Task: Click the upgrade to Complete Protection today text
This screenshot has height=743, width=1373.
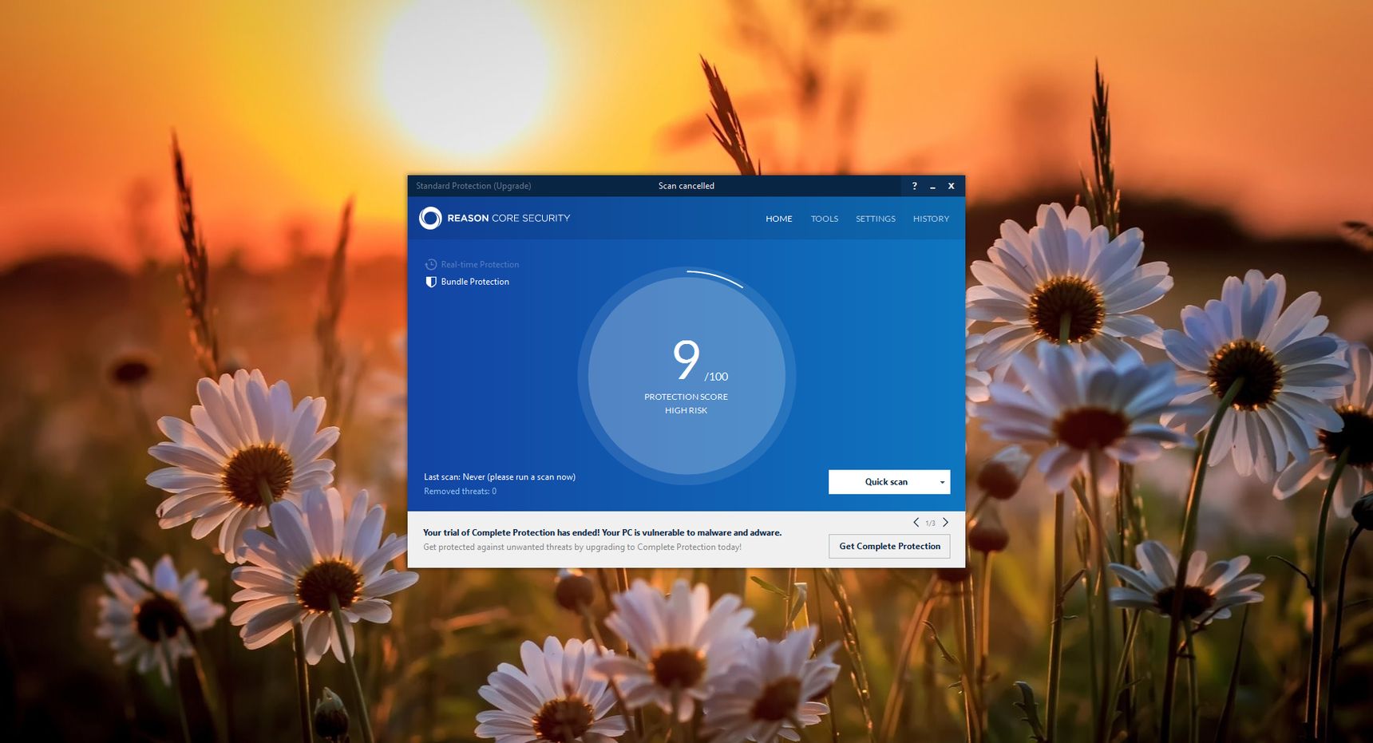Action: [583, 547]
